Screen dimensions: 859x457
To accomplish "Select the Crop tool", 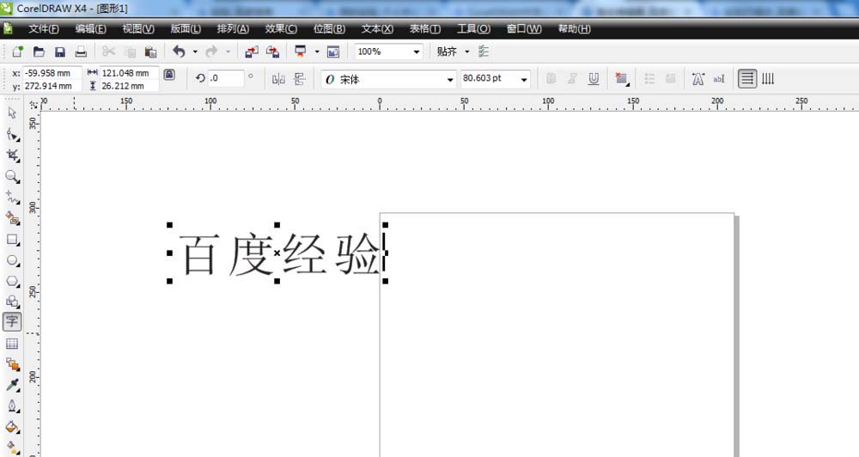I will [x=12, y=155].
